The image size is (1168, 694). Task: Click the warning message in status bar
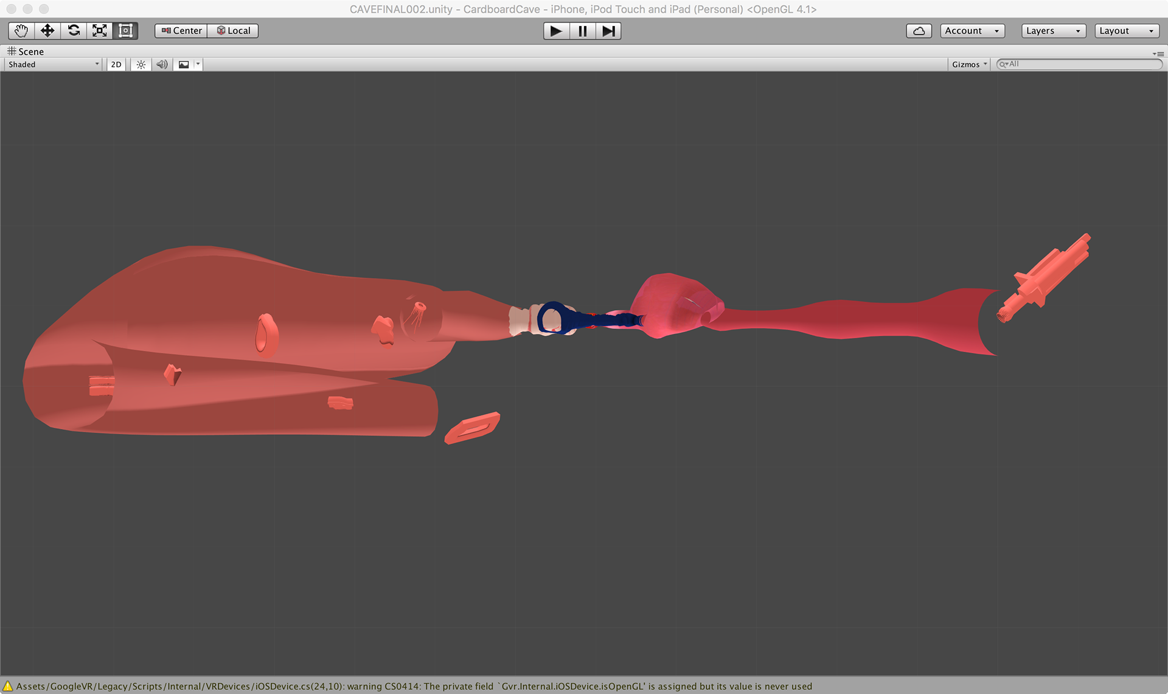pyautogui.click(x=414, y=686)
